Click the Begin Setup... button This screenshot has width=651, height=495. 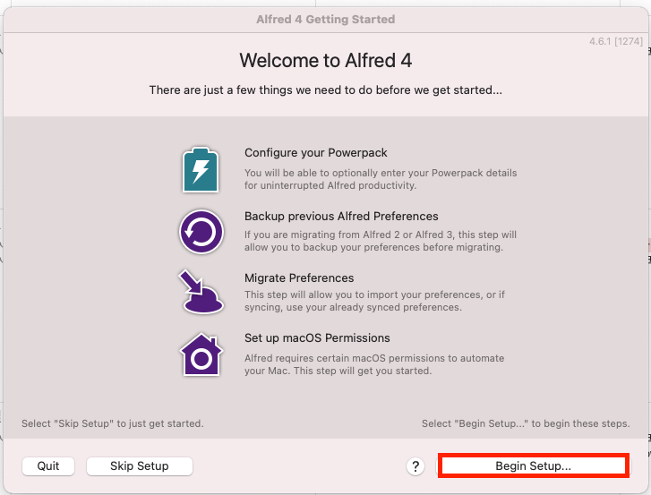[x=534, y=465]
